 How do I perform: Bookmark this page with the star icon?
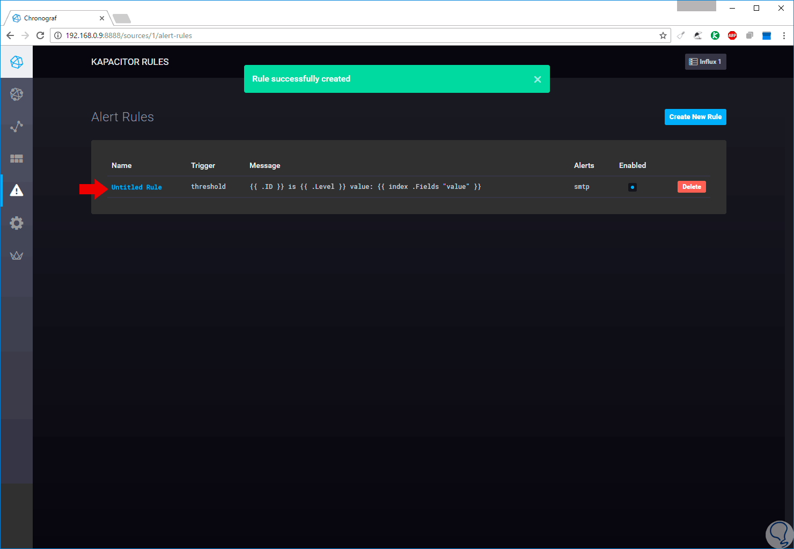663,35
